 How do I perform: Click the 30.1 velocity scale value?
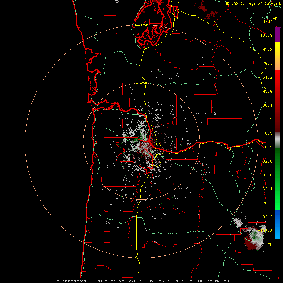[x=268, y=105]
